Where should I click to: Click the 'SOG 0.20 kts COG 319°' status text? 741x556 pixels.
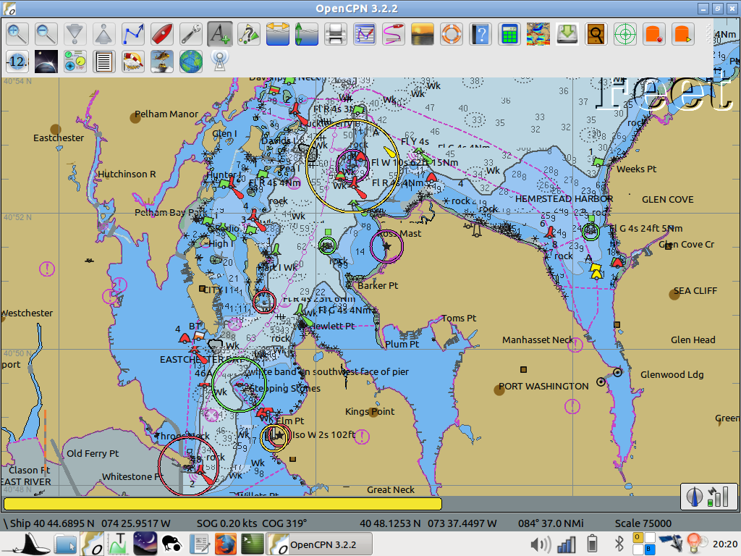click(x=252, y=523)
